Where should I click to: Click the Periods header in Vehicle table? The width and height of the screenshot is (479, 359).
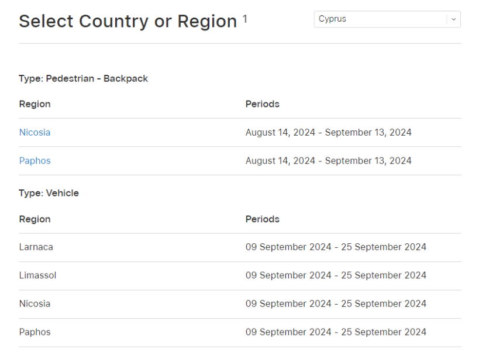click(x=263, y=219)
